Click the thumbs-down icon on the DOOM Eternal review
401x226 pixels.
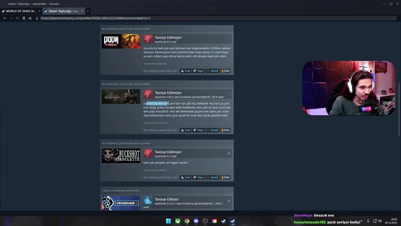click(x=148, y=39)
